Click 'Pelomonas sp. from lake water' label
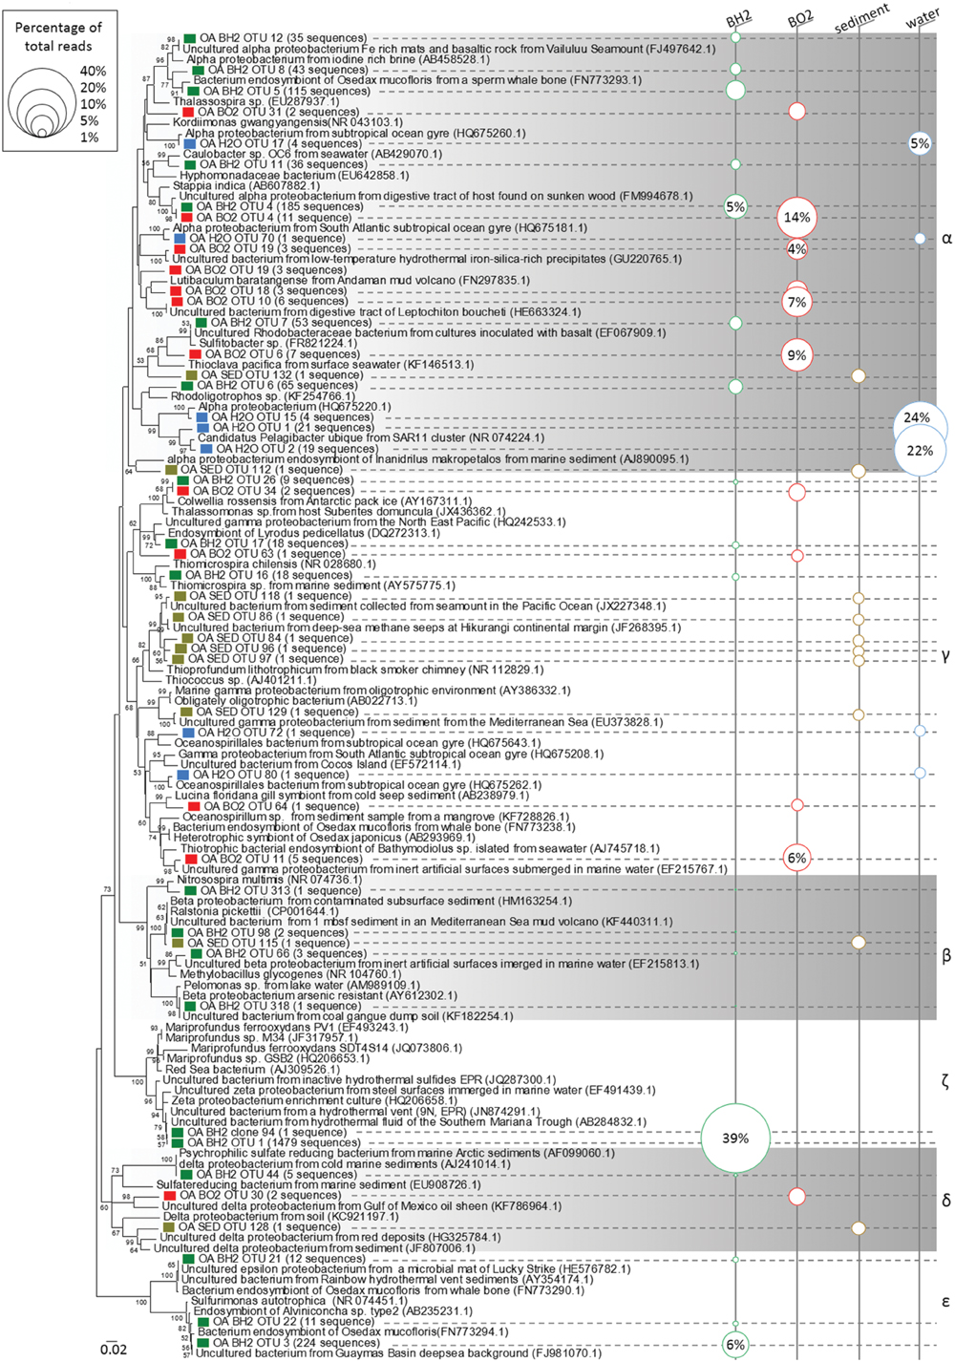The image size is (955, 1362). click(261, 985)
